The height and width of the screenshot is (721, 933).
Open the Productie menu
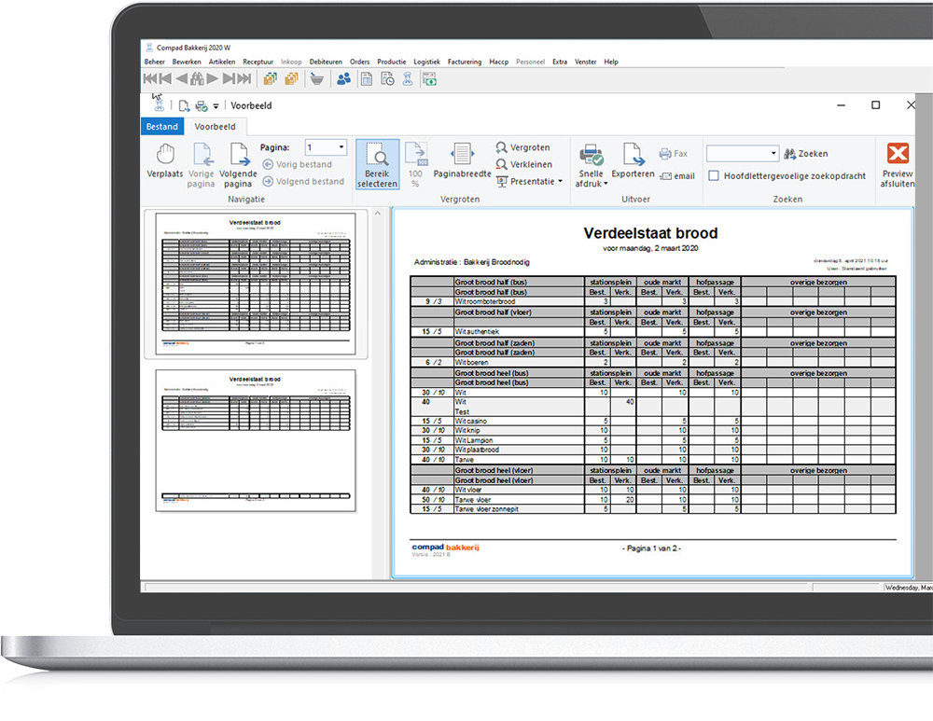[x=392, y=62]
